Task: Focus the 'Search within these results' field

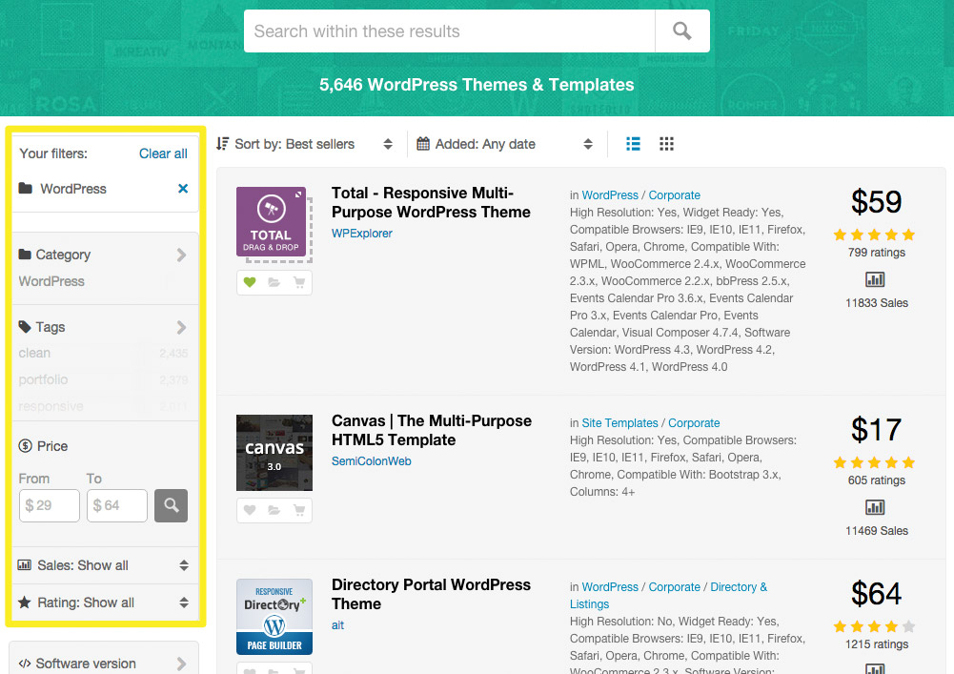Action: point(450,31)
